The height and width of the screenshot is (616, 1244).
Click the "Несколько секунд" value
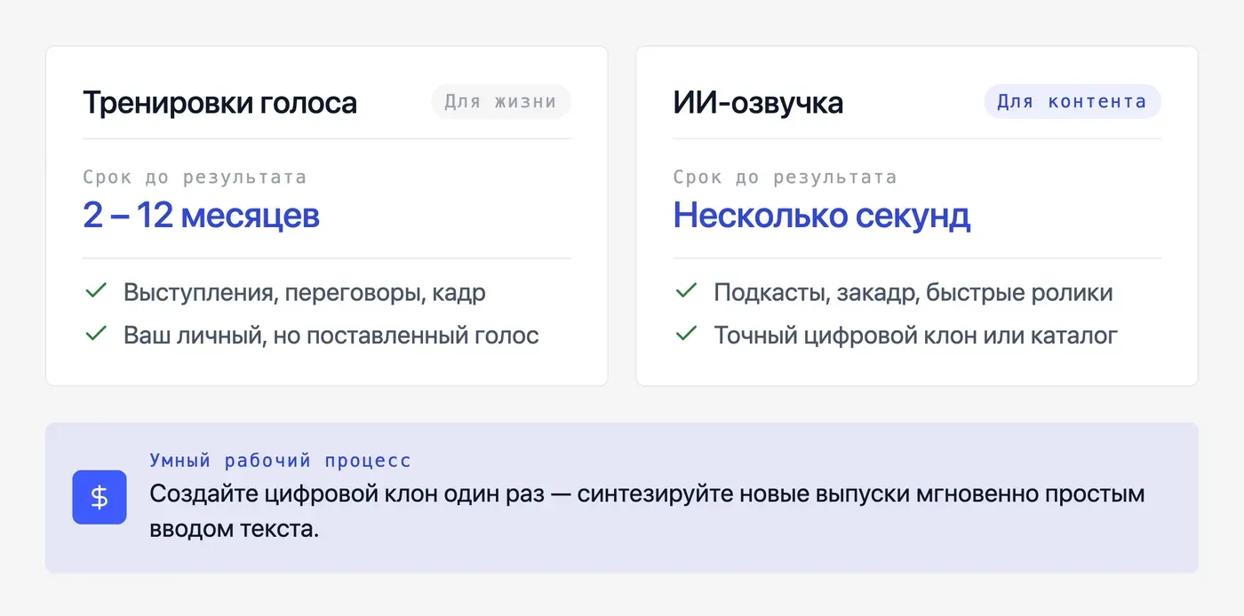point(822,215)
